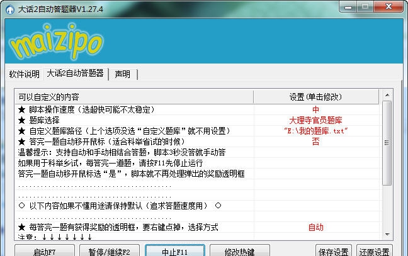Change the reward box handling setting 自动
Image resolution: width=408 pixels, height=256 pixels.
(x=316, y=228)
